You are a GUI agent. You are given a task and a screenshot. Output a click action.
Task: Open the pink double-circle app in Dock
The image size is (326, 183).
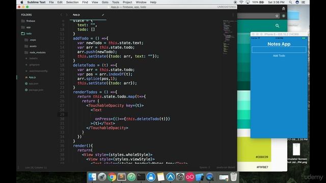coord(190,177)
